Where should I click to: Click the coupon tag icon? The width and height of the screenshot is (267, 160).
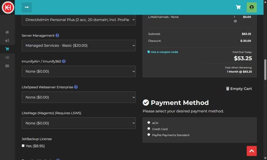(149, 52)
